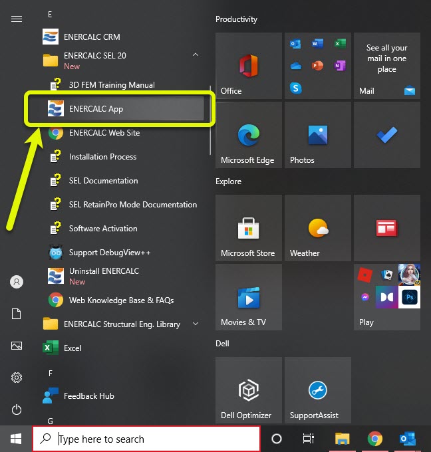Open 3D FEM Training Manual

click(121, 85)
